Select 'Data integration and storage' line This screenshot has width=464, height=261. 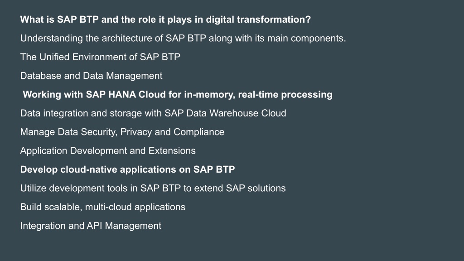153,113
